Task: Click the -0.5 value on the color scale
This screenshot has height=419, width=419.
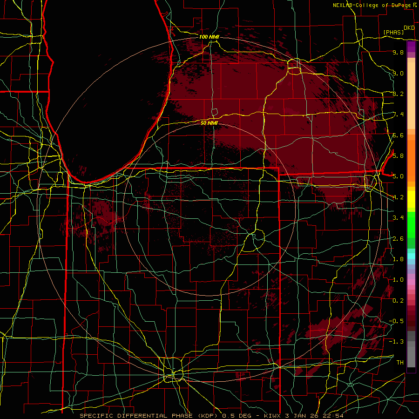Action: click(x=396, y=321)
